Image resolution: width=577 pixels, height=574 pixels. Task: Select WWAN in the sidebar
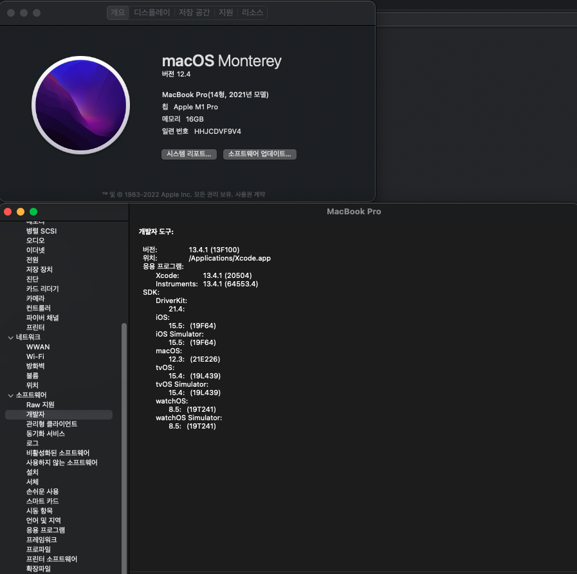38,347
